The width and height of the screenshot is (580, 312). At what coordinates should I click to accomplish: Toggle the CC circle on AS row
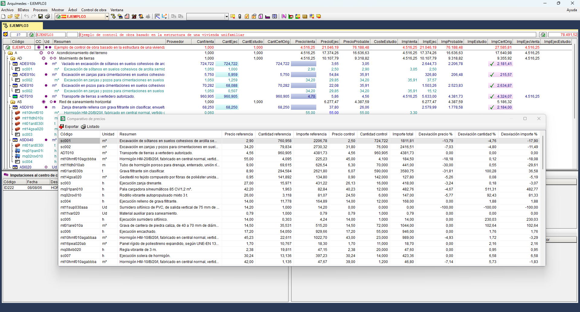tap(43, 102)
